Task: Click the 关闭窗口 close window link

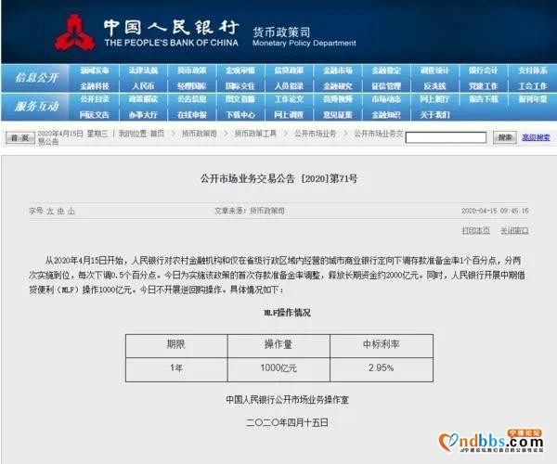Action: pos(513,230)
